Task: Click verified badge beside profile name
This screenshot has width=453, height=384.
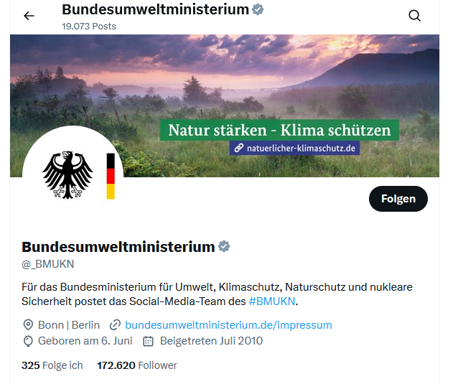Action: (x=224, y=247)
